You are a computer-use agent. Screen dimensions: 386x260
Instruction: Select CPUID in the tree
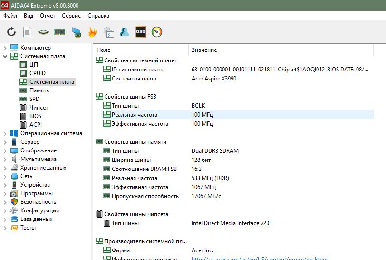click(x=38, y=73)
